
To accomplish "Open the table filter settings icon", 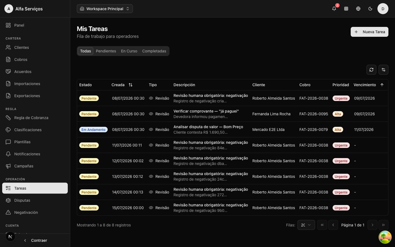I will point(383,70).
